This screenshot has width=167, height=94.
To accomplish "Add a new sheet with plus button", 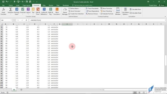I will coord(21,90).
